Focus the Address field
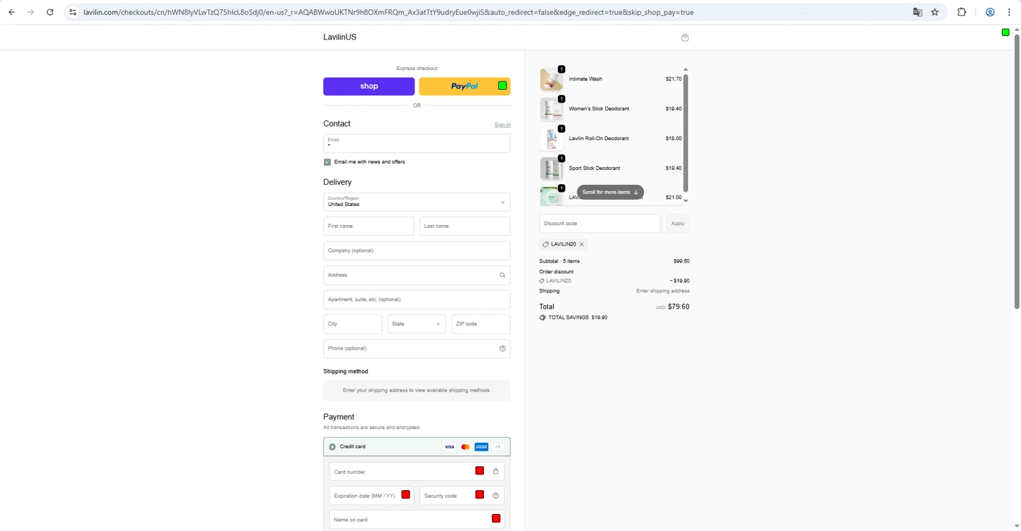Viewport: 1021px width, 531px height. click(x=417, y=275)
